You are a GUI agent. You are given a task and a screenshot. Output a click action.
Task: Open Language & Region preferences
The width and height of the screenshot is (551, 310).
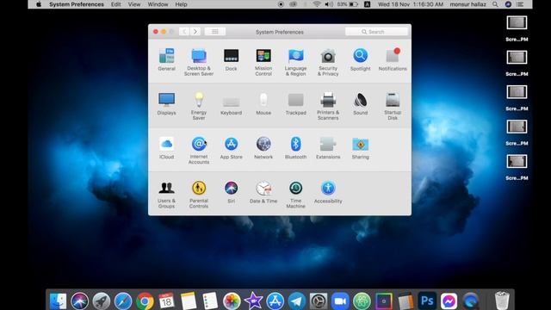click(x=296, y=62)
